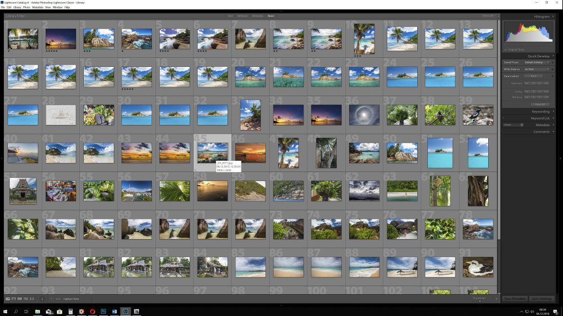Switch to Loupe view icon
Viewport: 563px width, 316px height.
point(14,299)
